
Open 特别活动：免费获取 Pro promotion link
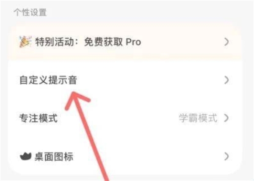point(125,42)
